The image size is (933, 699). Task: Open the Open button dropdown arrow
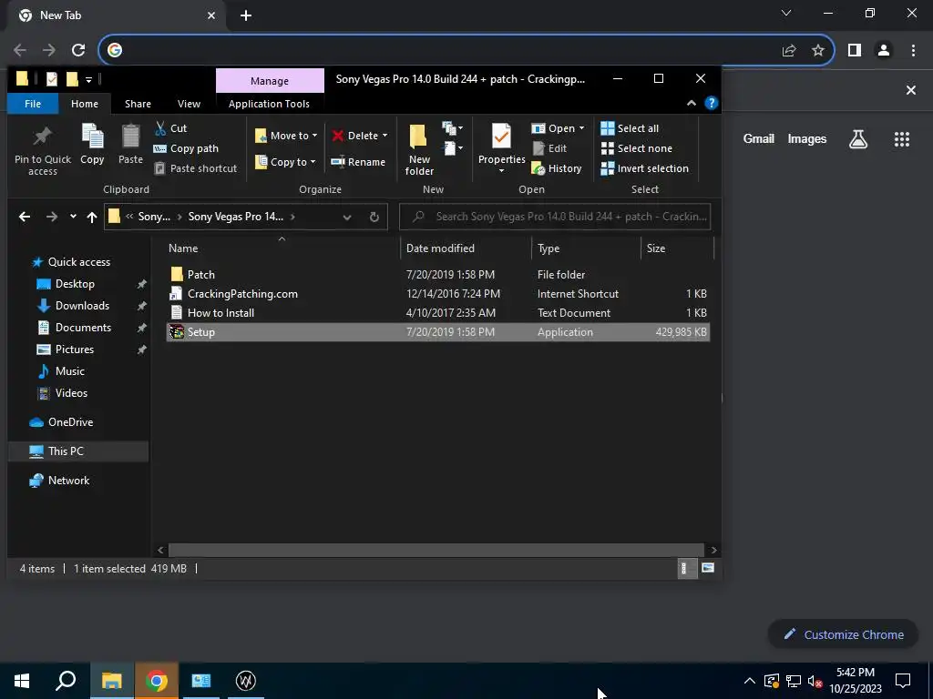[x=581, y=128]
